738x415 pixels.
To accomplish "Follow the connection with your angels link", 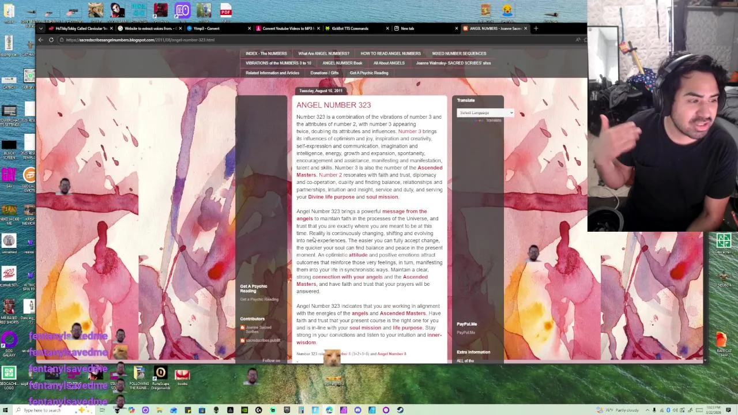I will (347, 277).
